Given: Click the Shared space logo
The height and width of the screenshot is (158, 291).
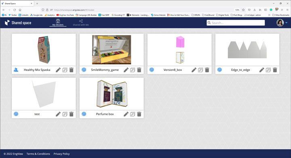Looking at the screenshot, I should coord(18,23).
